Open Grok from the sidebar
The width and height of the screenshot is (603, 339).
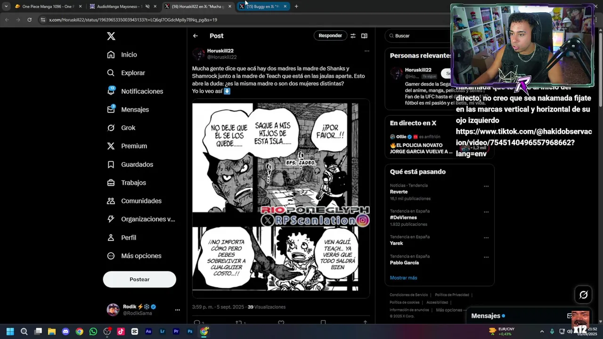click(121, 128)
